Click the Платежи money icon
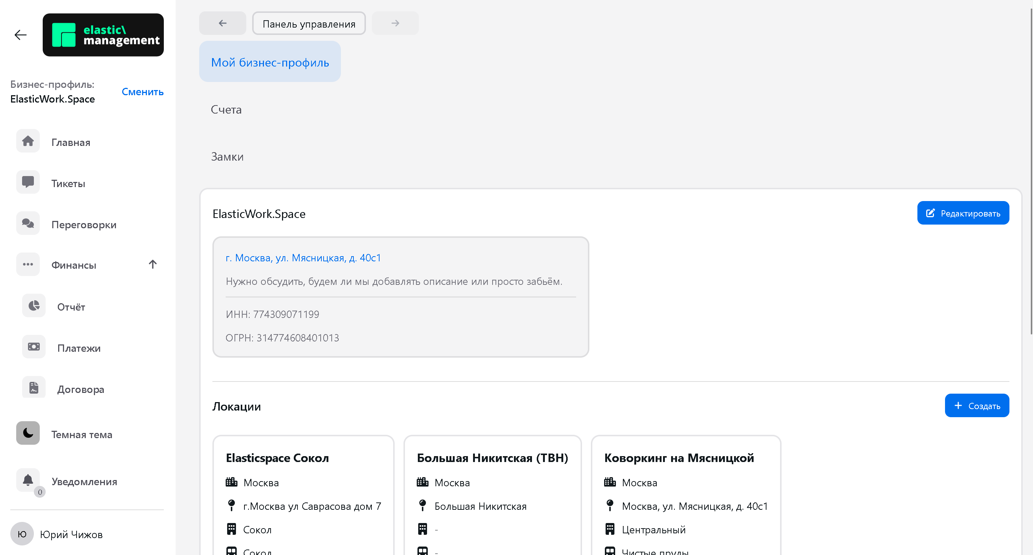1033x555 pixels. (34, 347)
